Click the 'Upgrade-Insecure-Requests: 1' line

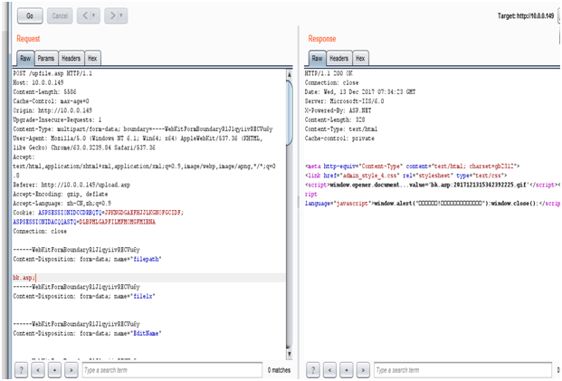[x=57, y=119]
